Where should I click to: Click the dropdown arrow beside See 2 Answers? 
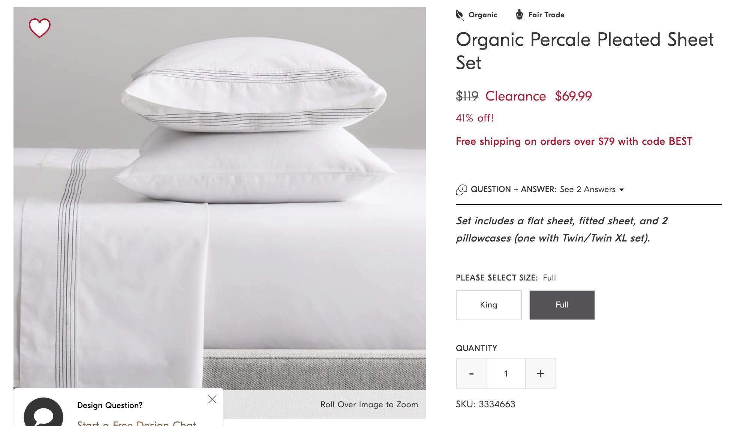(622, 190)
